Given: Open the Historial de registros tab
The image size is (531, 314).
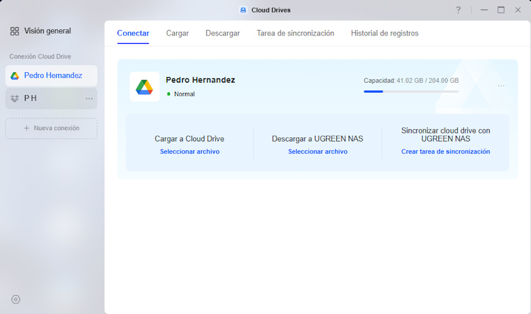Looking at the screenshot, I should pos(385,33).
